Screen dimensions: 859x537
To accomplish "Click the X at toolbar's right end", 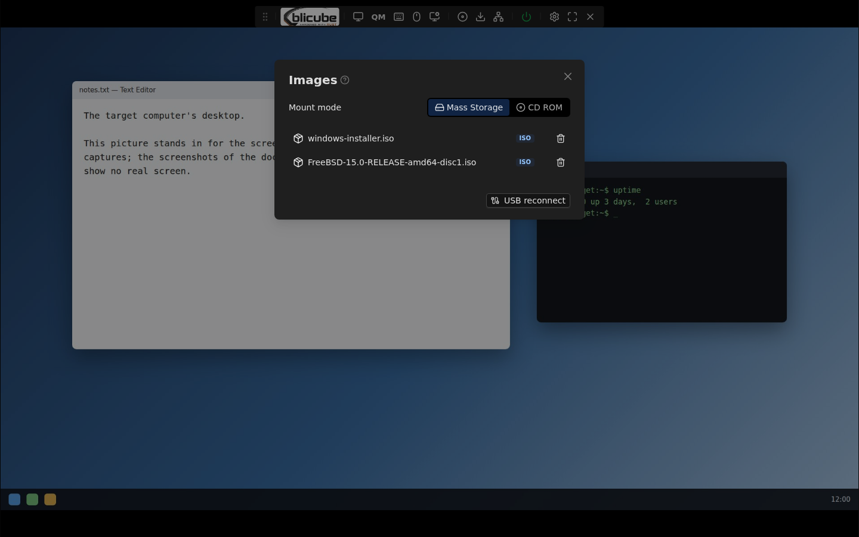I will click(590, 17).
